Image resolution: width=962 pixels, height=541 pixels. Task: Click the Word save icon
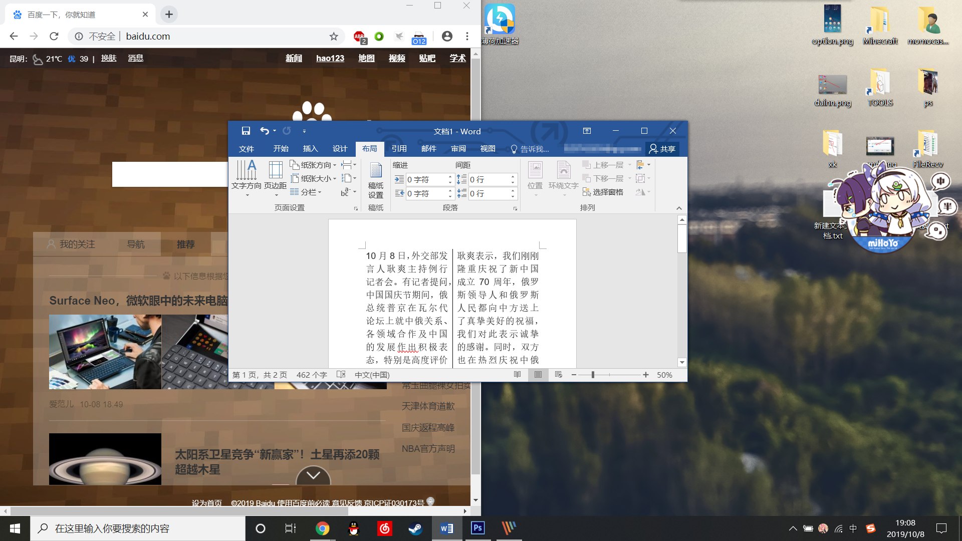(246, 131)
